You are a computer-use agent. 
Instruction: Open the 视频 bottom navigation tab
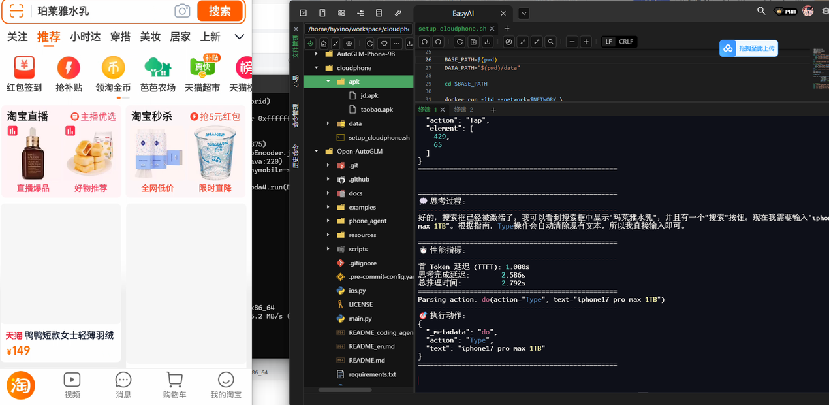(x=72, y=386)
